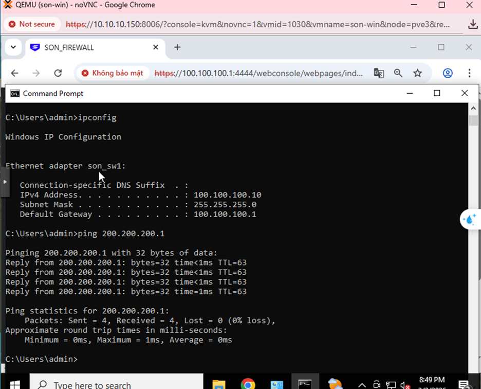Reload the SON_FIREWALL page
Image resolution: width=481 pixels, height=389 pixels.
pos(58,73)
